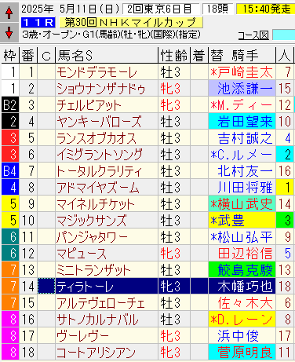The image size is (295, 362).
Task: Click the red down arrow button
Action: coord(9,32)
